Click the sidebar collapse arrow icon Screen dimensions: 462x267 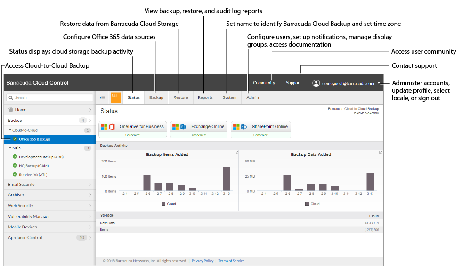coord(102,97)
